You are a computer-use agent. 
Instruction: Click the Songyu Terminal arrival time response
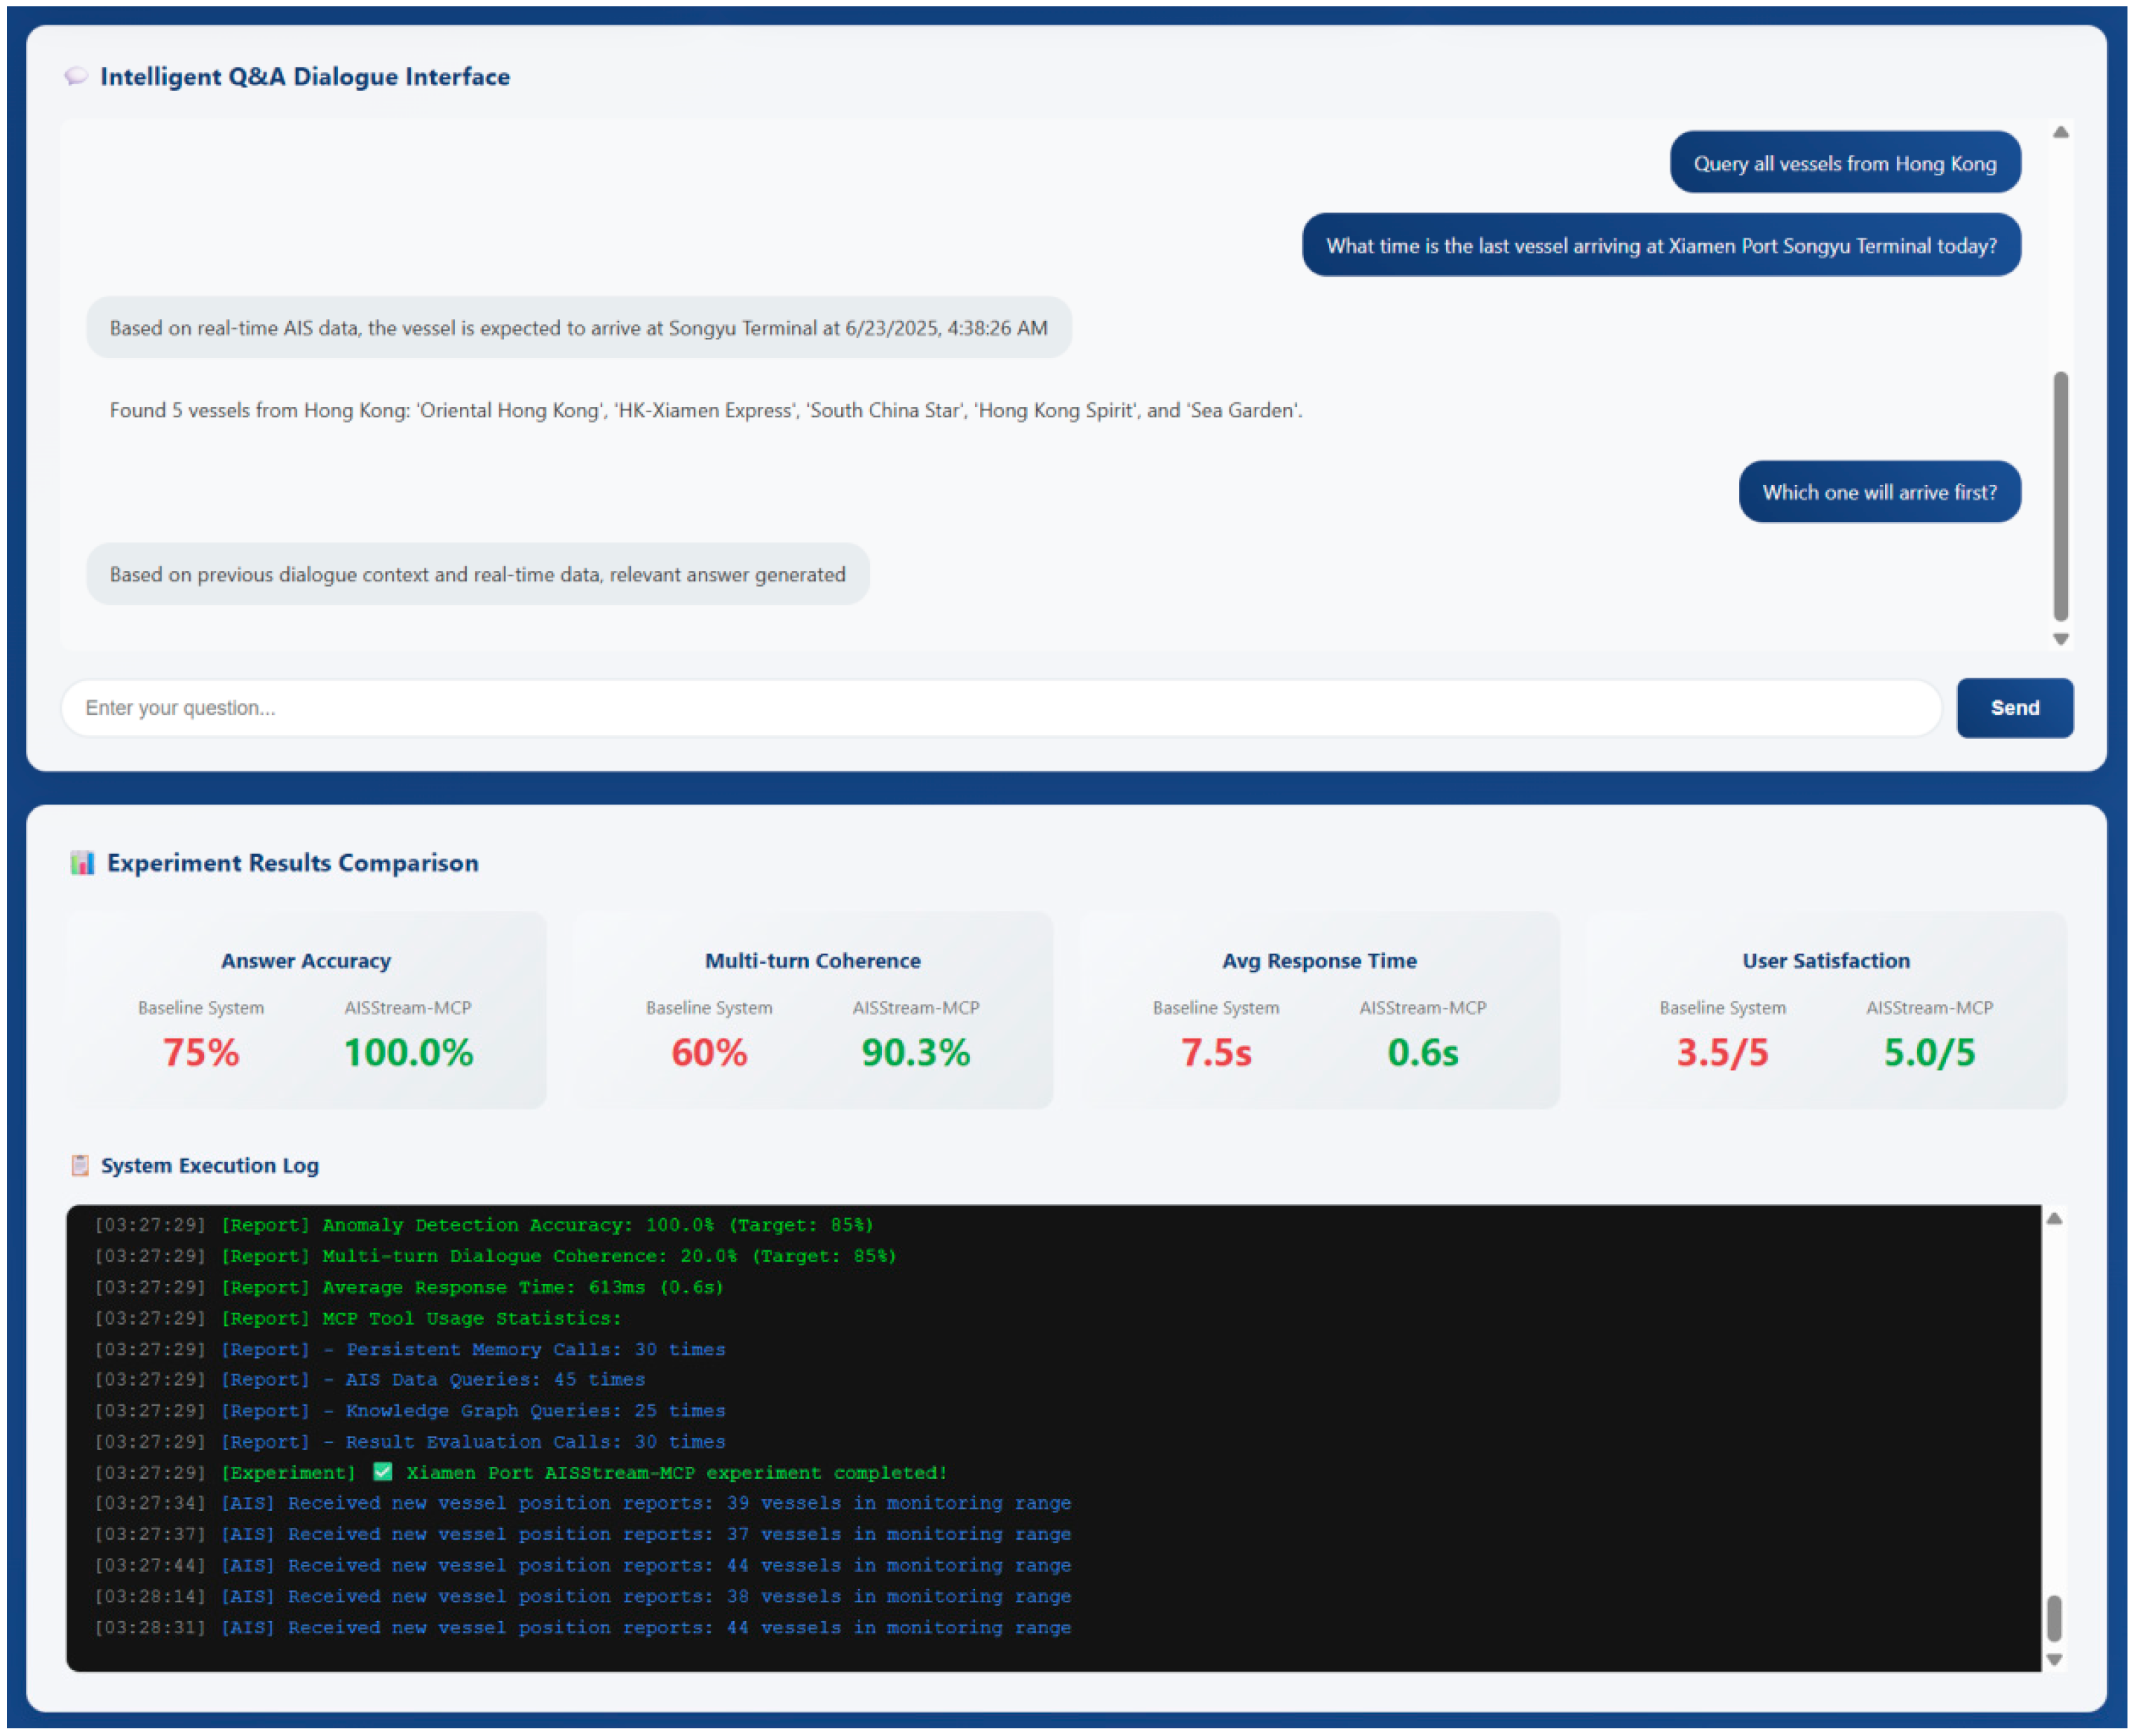point(578,328)
